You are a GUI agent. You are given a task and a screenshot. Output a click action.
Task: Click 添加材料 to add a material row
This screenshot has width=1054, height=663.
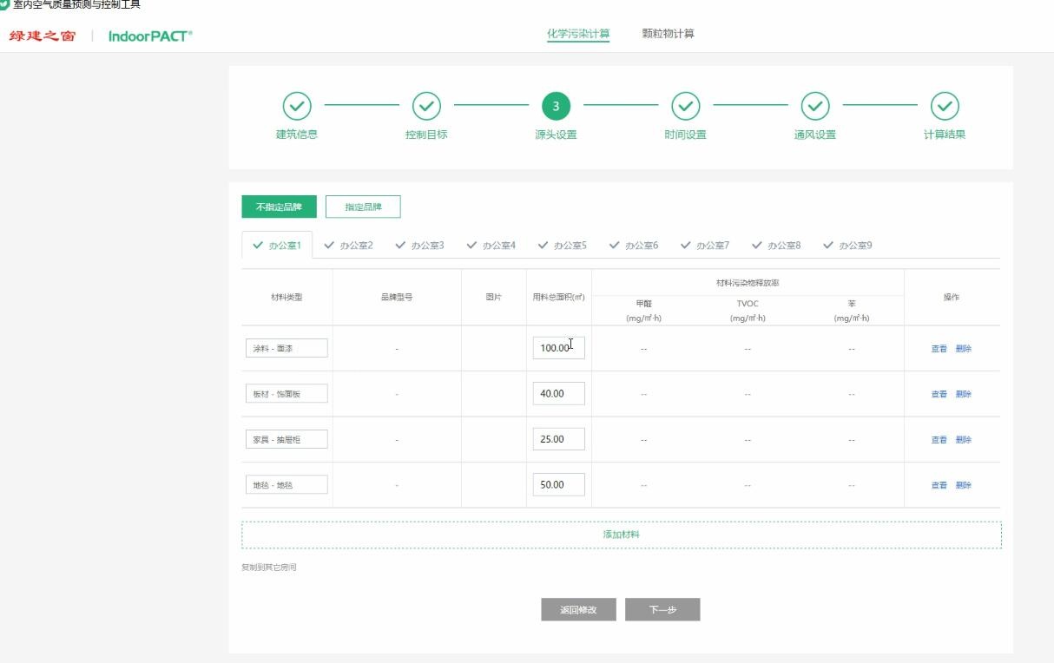click(621, 535)
